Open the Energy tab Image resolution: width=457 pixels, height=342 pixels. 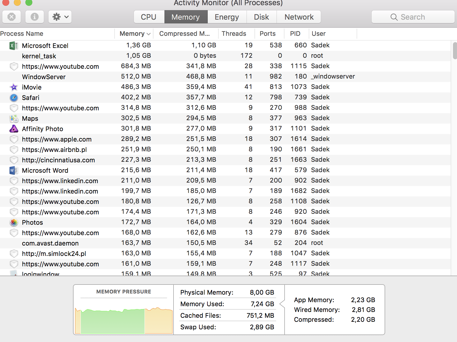tap(227, 17)
